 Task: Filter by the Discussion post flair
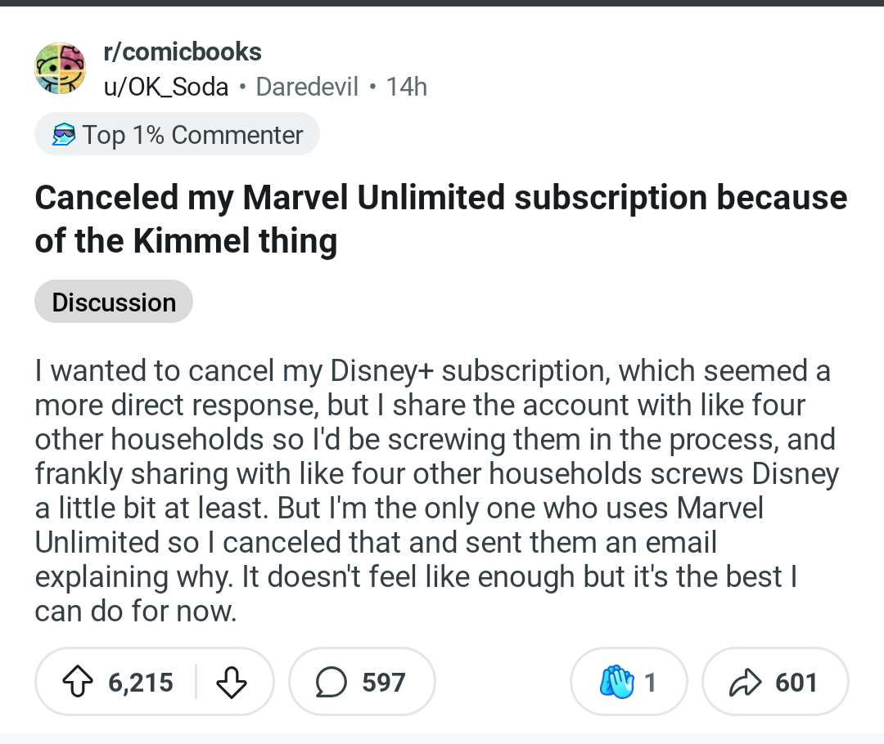click(x=114, y=302)
